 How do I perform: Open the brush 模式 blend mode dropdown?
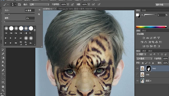(x=39, y=4)
